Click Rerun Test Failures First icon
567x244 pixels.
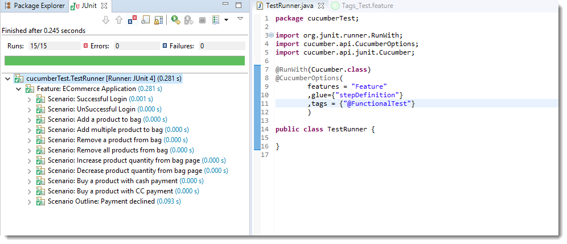pyautogui.click(x=189, y=20)
